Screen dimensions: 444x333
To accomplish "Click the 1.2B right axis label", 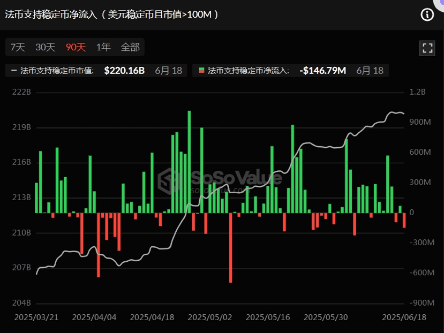I will (x=417, y=92).
